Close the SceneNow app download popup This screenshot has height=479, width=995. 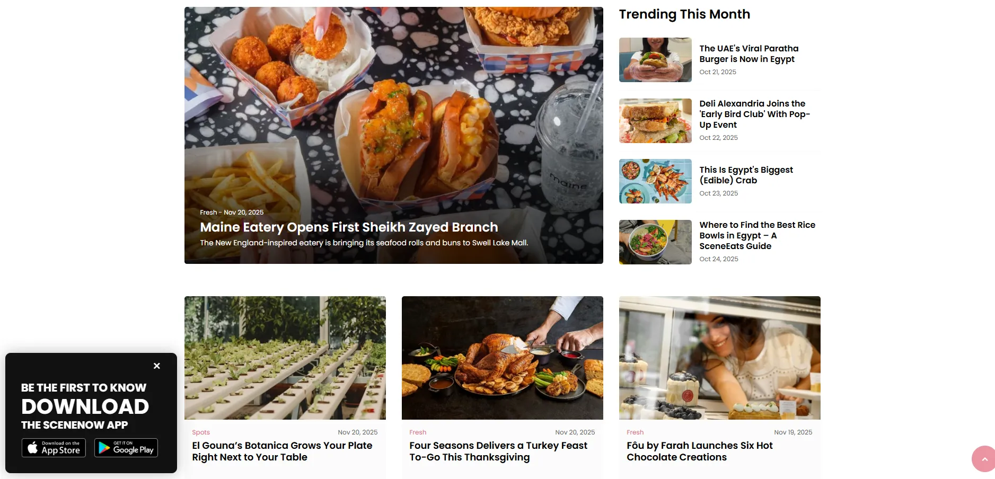(157, 366)
